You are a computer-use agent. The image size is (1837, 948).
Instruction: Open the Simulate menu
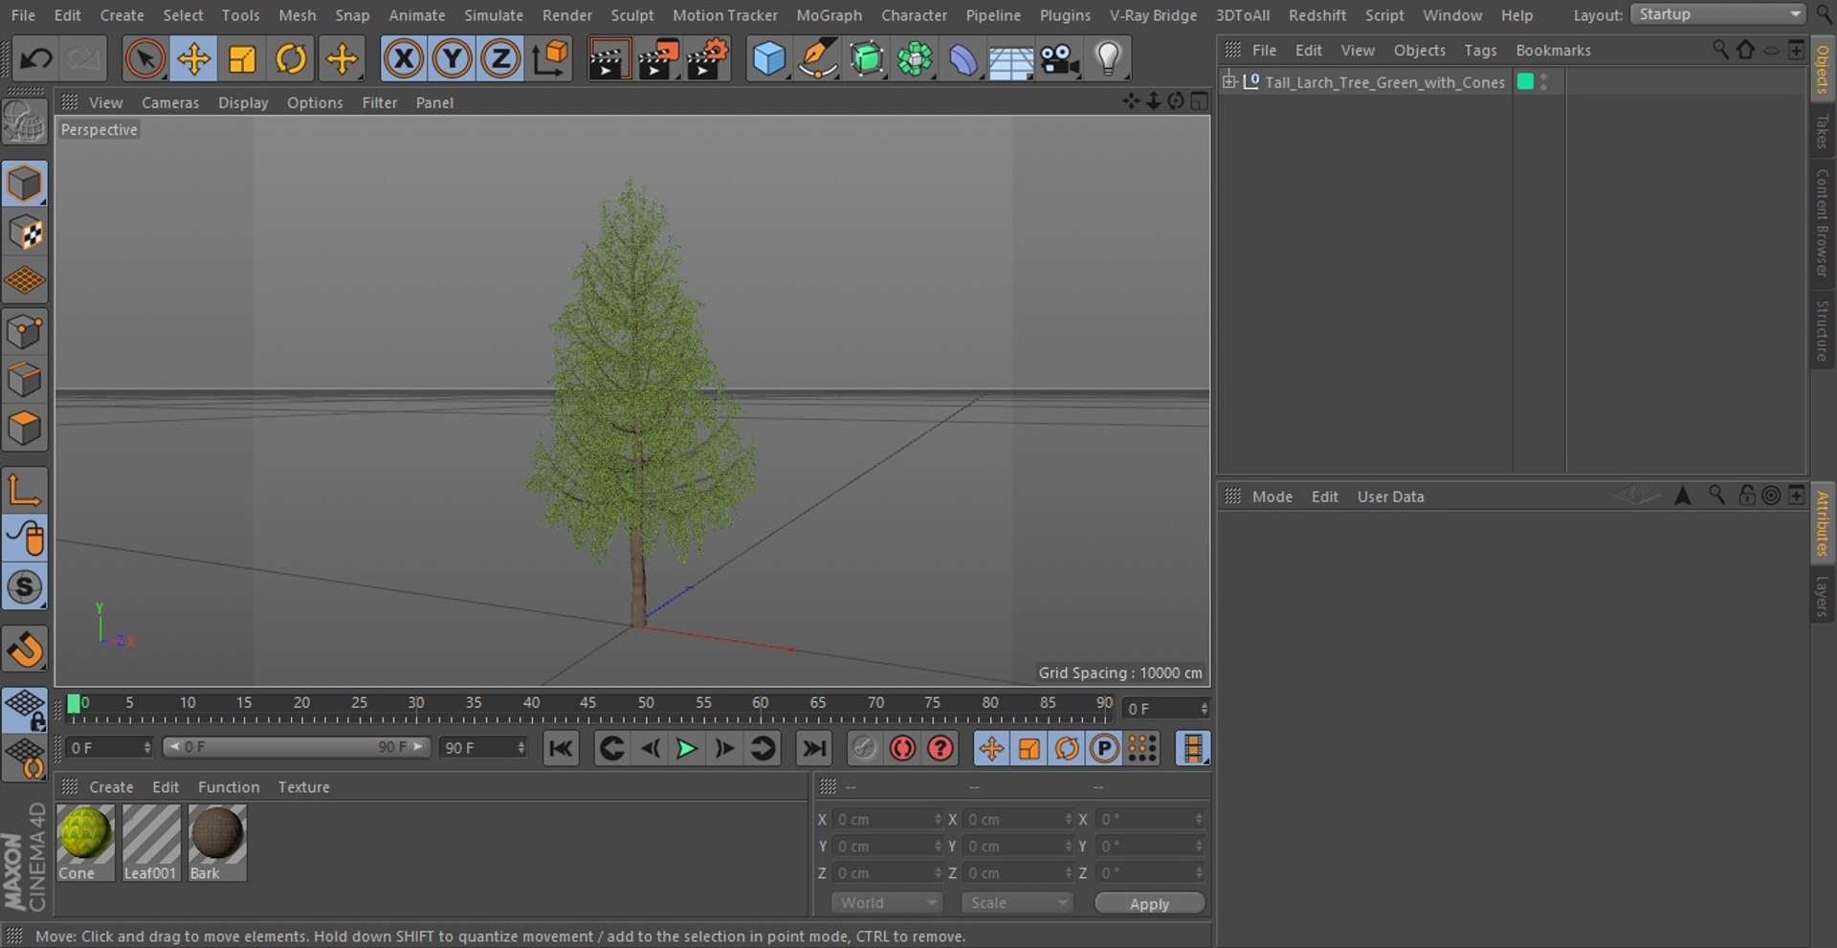point(494,15)
